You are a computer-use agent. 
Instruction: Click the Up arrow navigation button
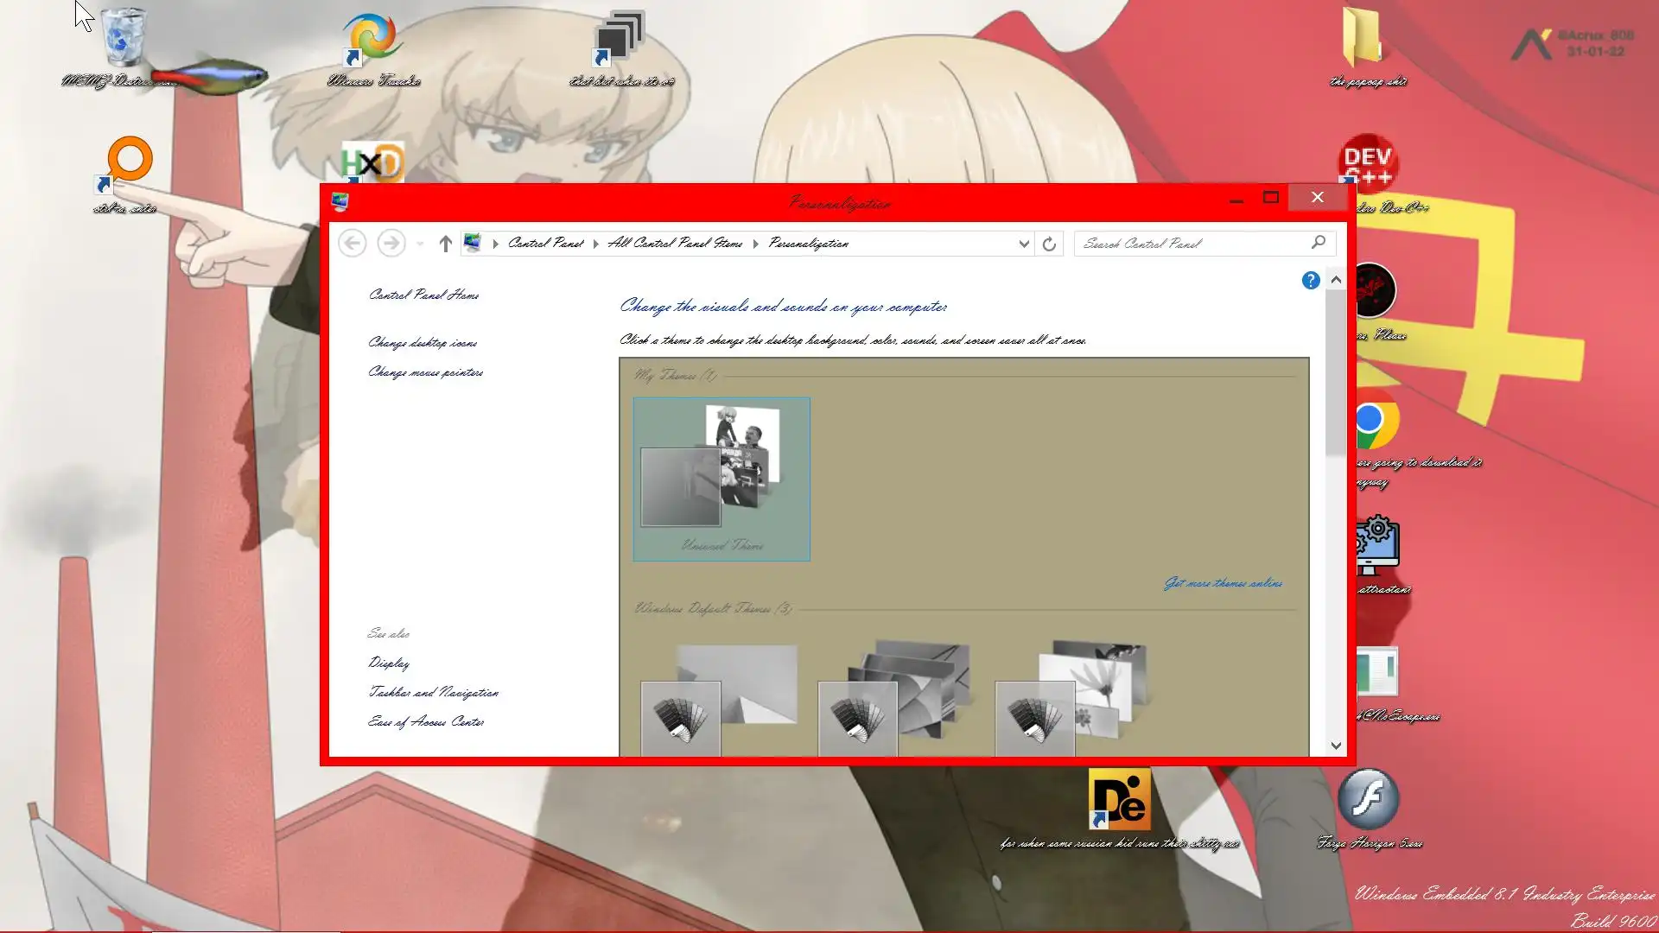(x=445, y=244)
